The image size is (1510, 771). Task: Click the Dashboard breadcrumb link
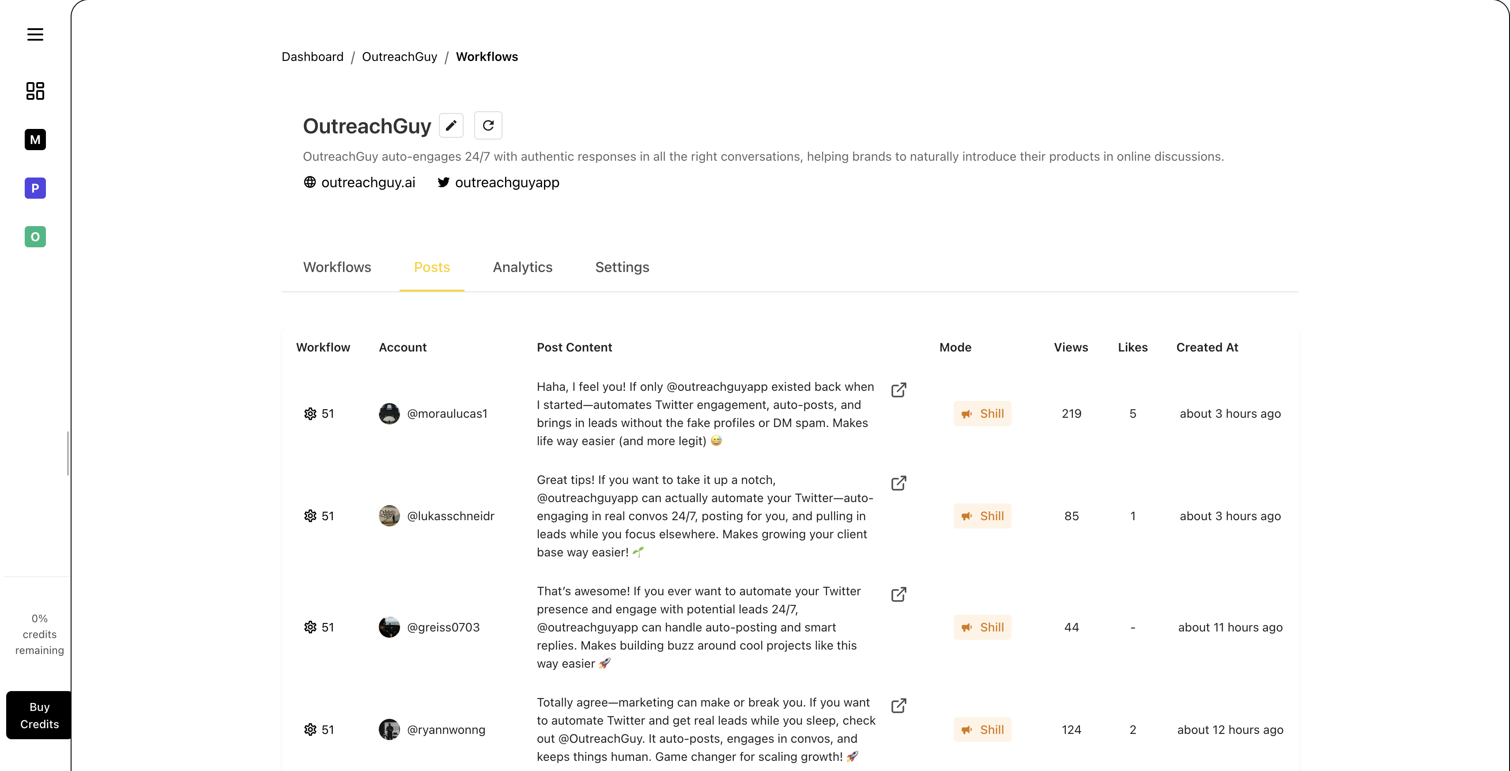pyautogui.click(x=313, y=56)
